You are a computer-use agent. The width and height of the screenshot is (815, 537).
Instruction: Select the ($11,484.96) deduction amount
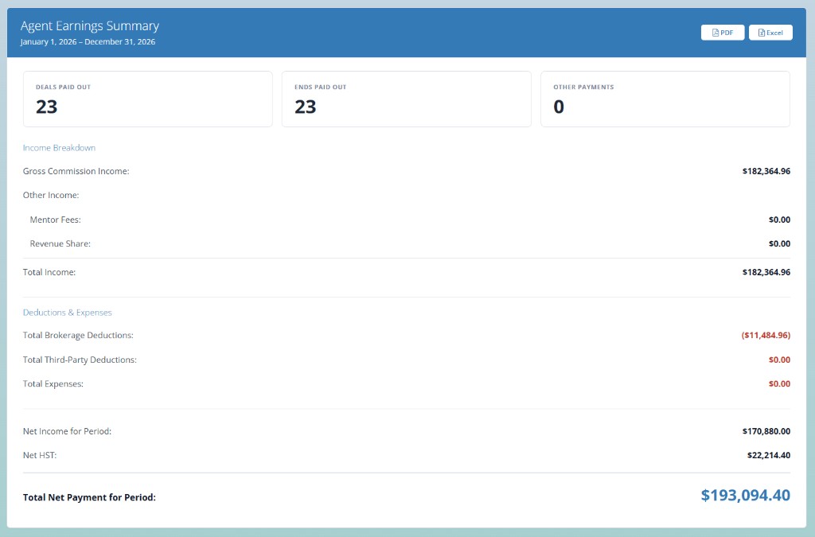(x=766, y=335)
